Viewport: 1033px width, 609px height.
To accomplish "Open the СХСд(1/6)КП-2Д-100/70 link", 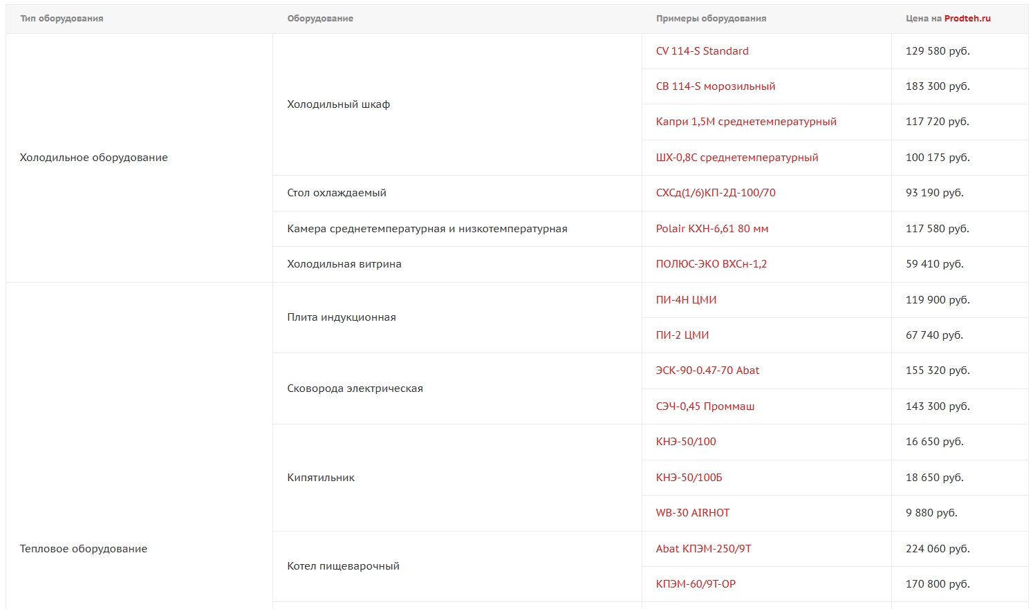I will click(x=715, y=193).
